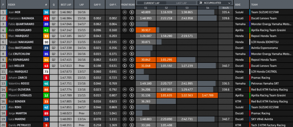Click the Petronas Yamaha SRT team name

pyautogui.click(x=265, y=84)
